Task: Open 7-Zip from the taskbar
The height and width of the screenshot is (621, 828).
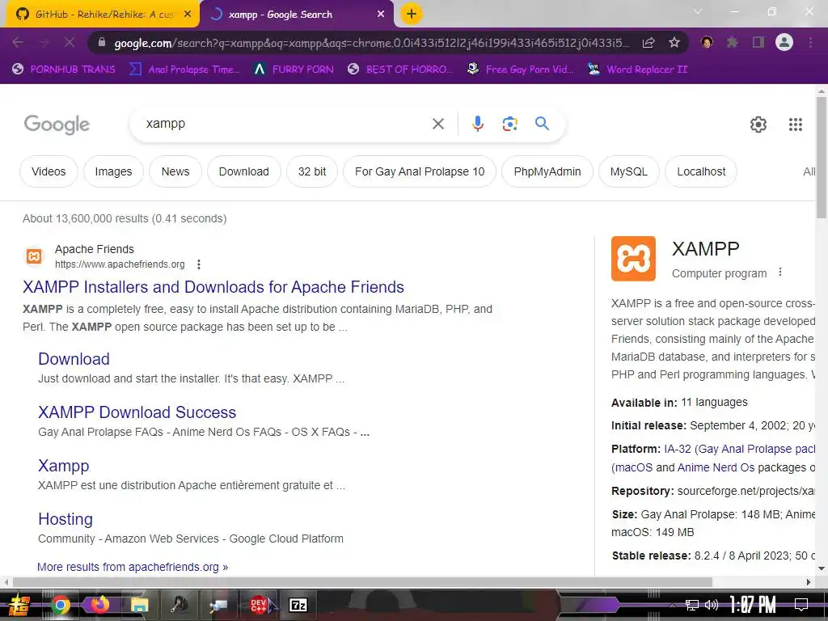Action: 298,605
